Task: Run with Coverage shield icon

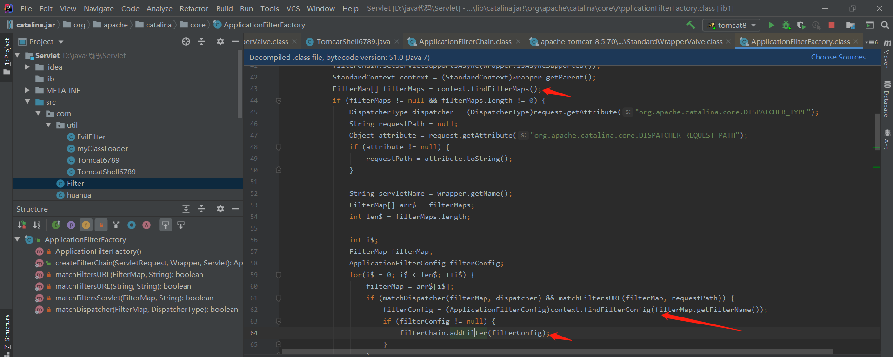Action: coord(801,25)
